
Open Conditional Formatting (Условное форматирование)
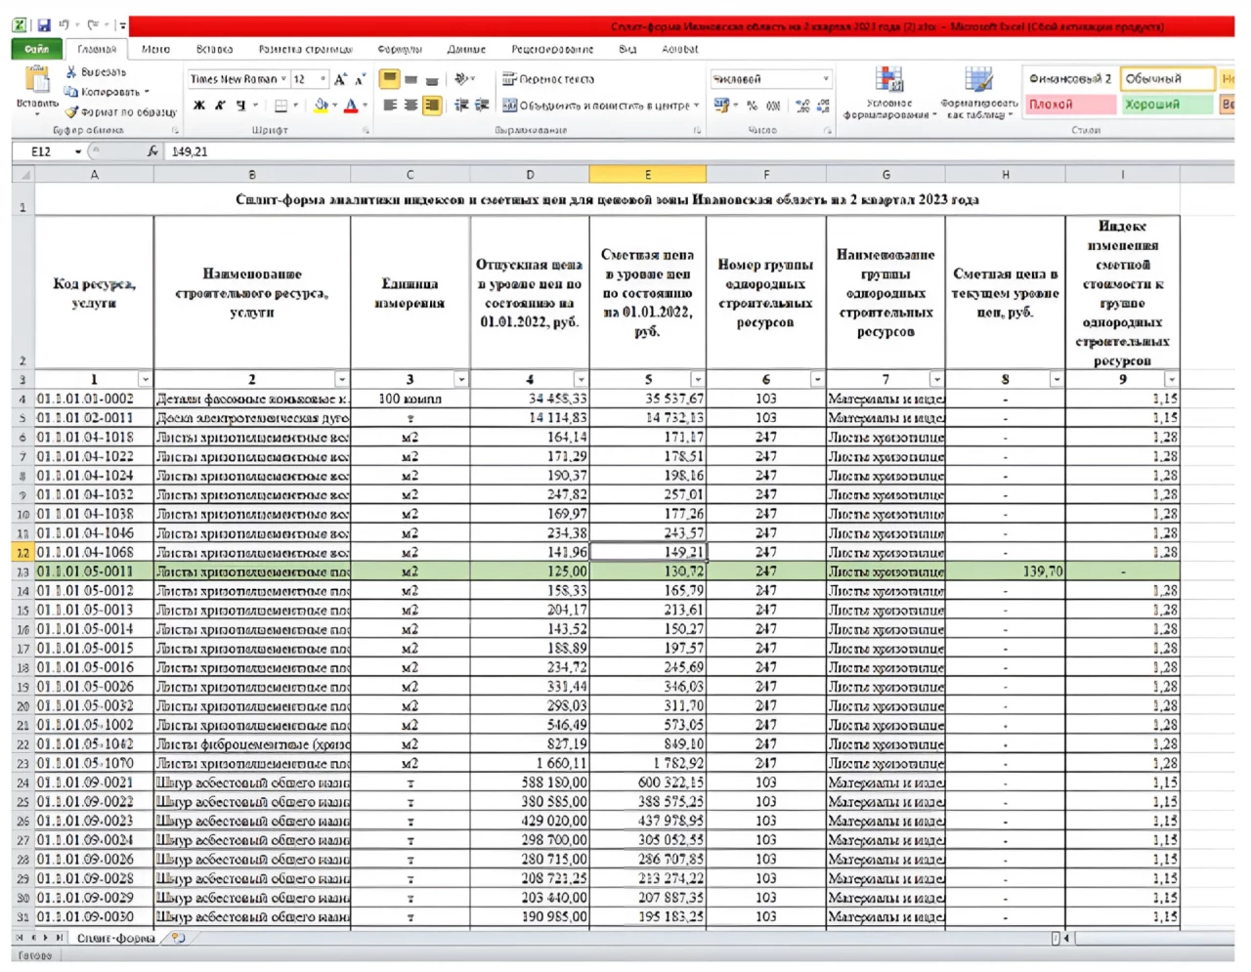pos(889,93)
